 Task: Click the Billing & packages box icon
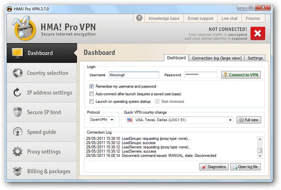(17, 171)
